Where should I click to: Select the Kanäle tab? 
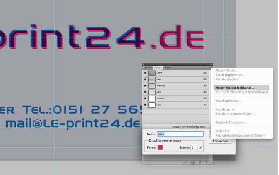coord(158,68)
